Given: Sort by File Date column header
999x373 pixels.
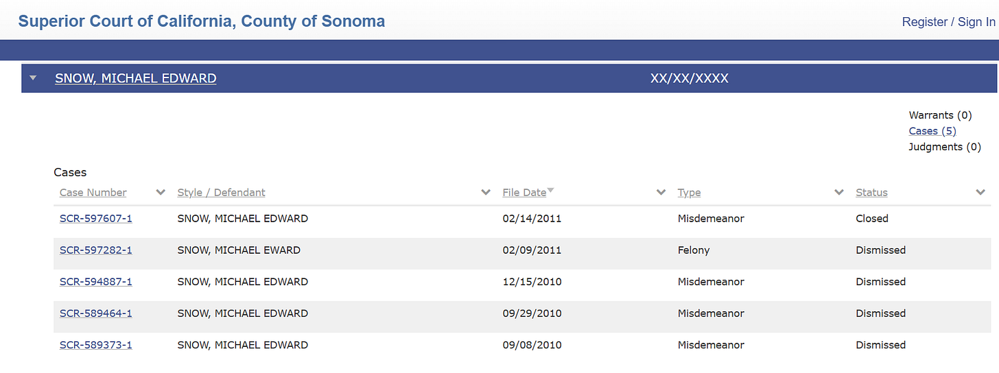Looking at the screenshot, I should pyautogui.click(x=524, y=193).
